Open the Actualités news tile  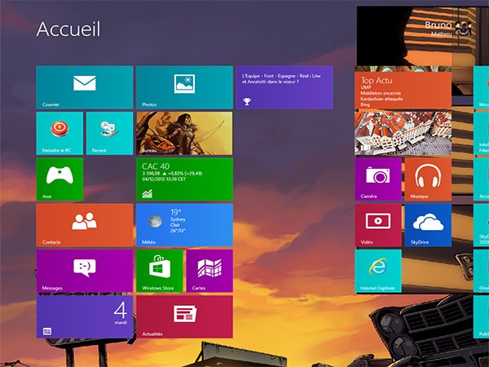[184, 316]
